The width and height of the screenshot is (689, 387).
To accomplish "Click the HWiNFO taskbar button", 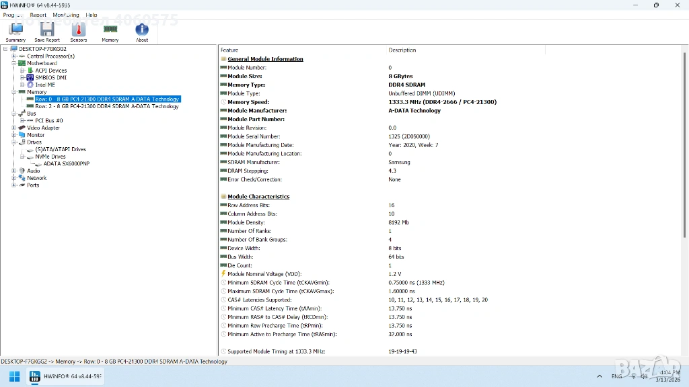I will click(65, 376).
